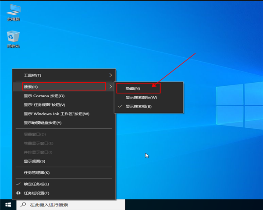Select the checked 显示搜索框(B) option
Image resolution: width=263 pixels, height=210 pixels.
click(139, 106)
